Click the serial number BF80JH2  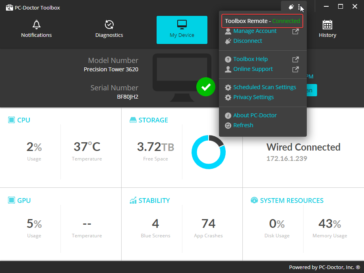click(128, 97)
